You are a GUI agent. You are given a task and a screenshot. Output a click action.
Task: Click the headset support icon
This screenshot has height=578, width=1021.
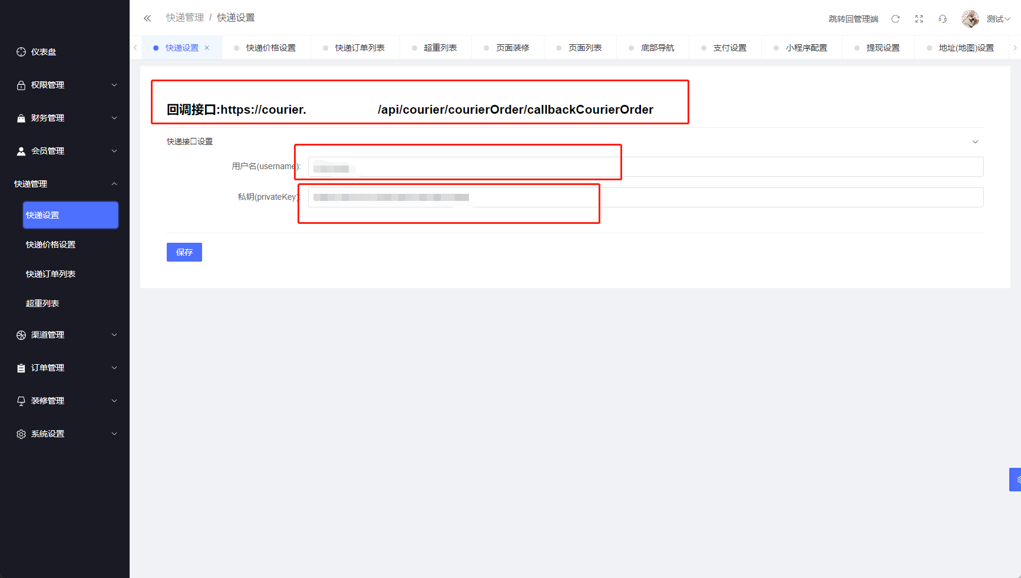(942, 19)
